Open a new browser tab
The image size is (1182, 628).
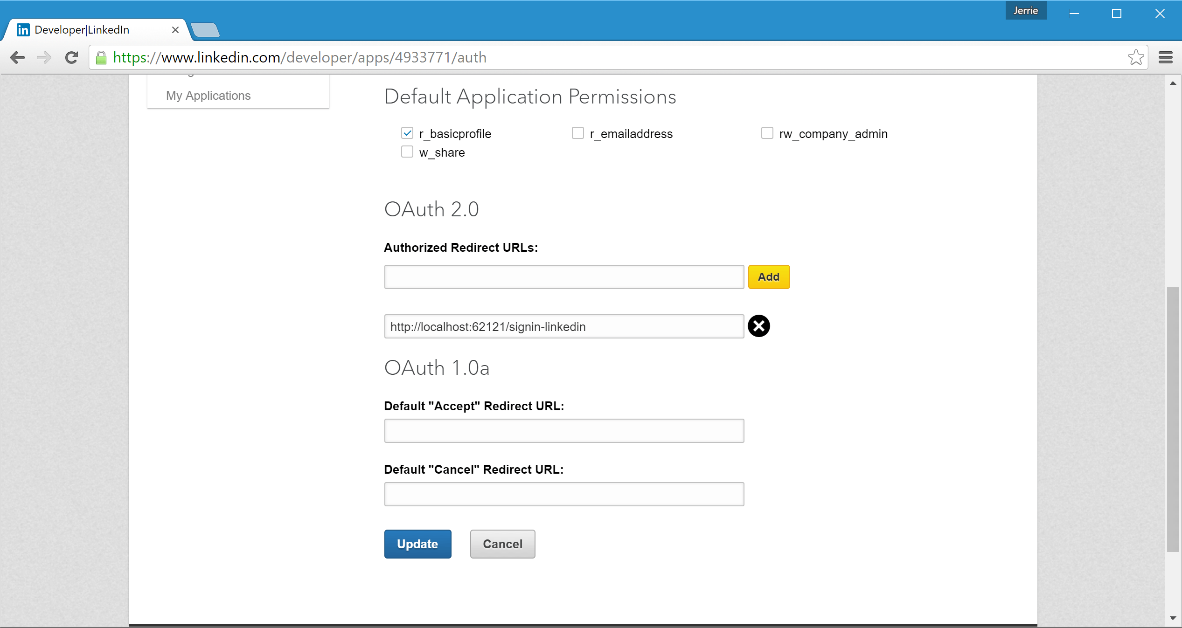coord(205,30)
